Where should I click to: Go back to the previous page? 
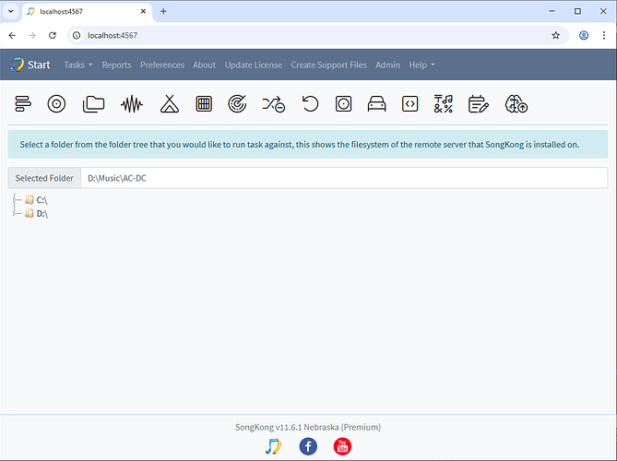coord(12,35)
